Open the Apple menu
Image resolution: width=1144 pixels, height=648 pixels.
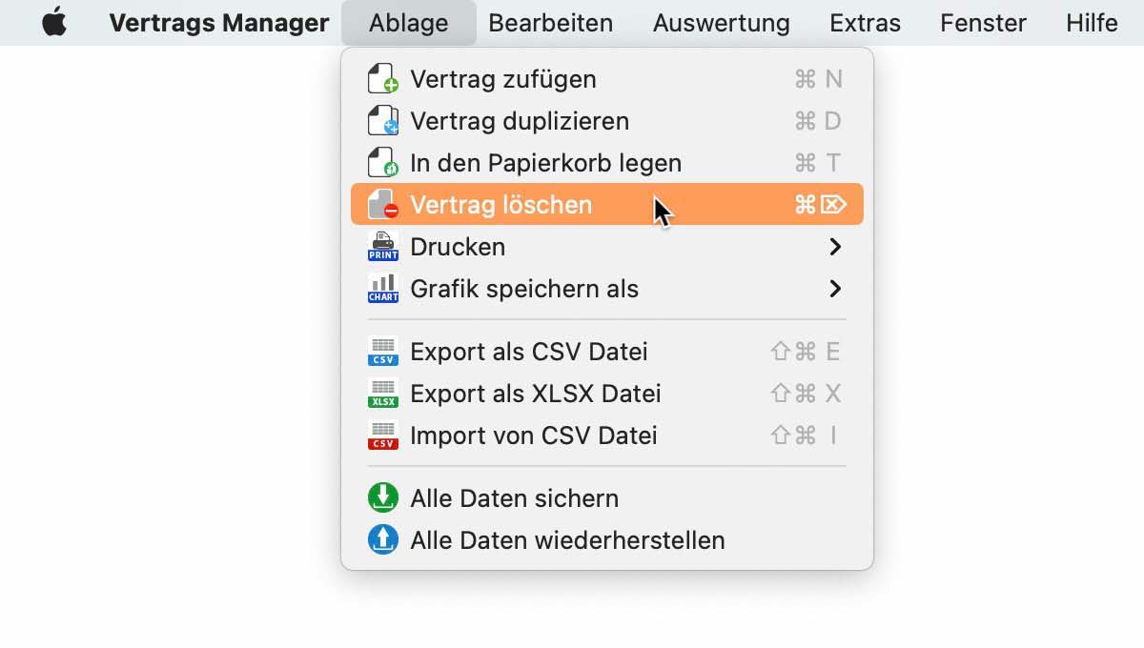point(55,22)
